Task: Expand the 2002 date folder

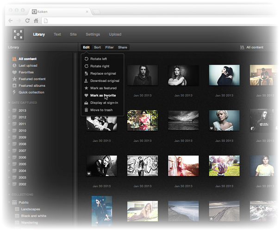Action: coord(9,184)
